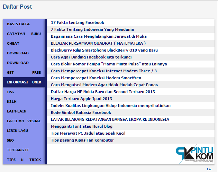
Task: Open post 17 Fakta tentang Facebook
Action: pos(78,22)
